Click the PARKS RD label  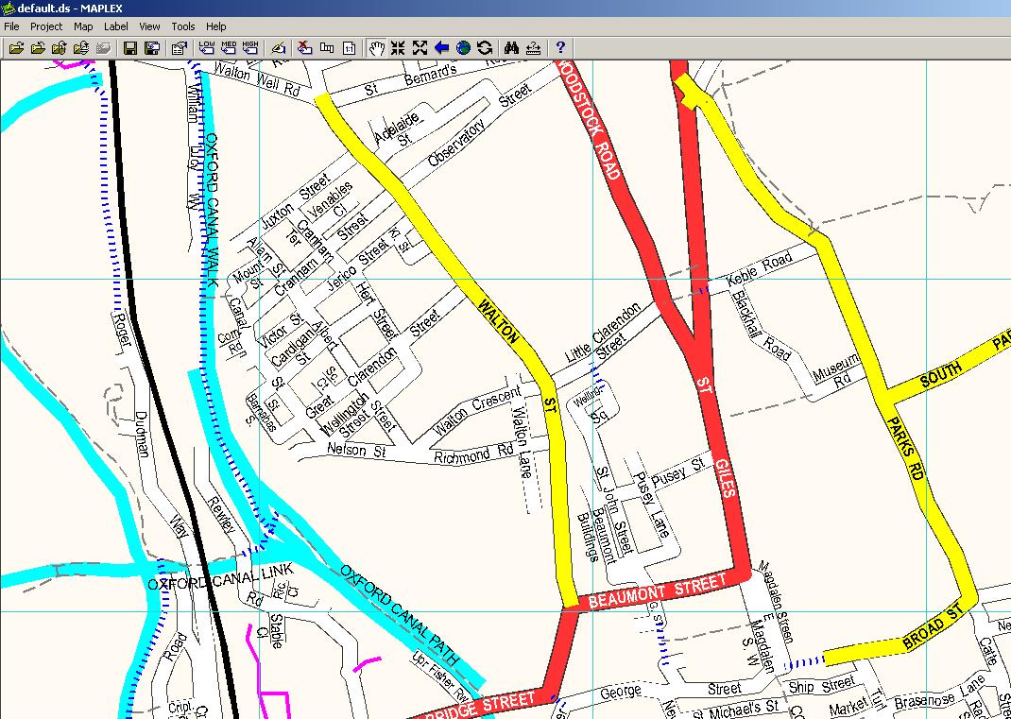pos(906,449)
